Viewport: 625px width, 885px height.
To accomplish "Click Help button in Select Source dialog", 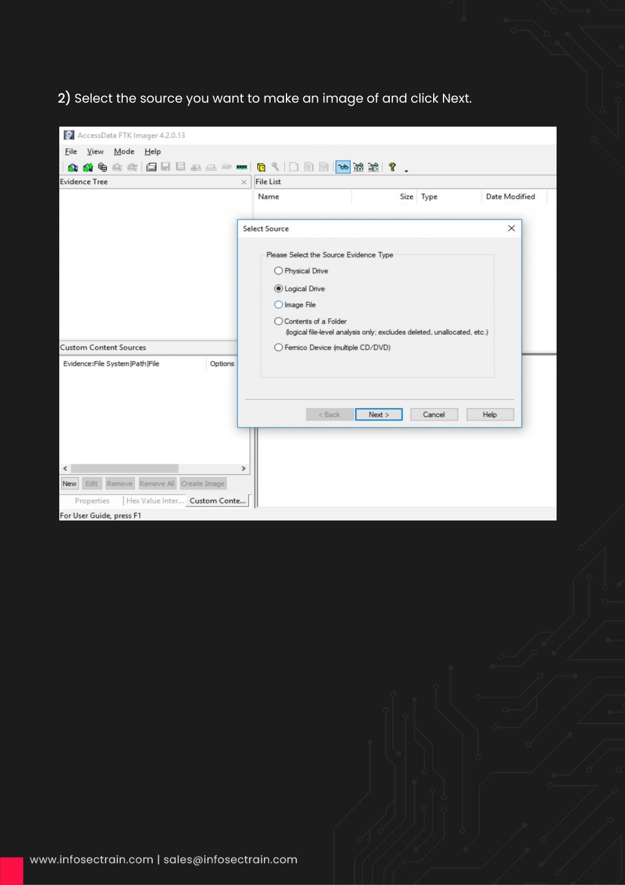I will point(490,415).
